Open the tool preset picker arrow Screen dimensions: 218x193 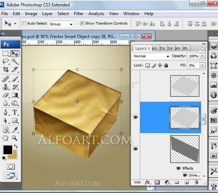[x=15, y=24]
